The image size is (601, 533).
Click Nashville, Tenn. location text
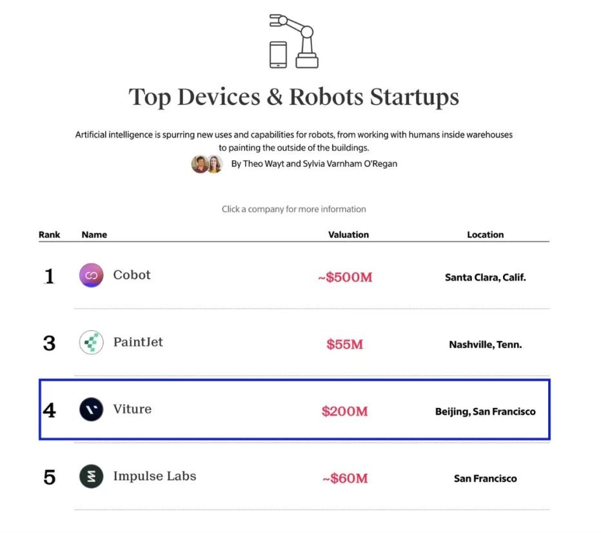[x=485, y=344]
